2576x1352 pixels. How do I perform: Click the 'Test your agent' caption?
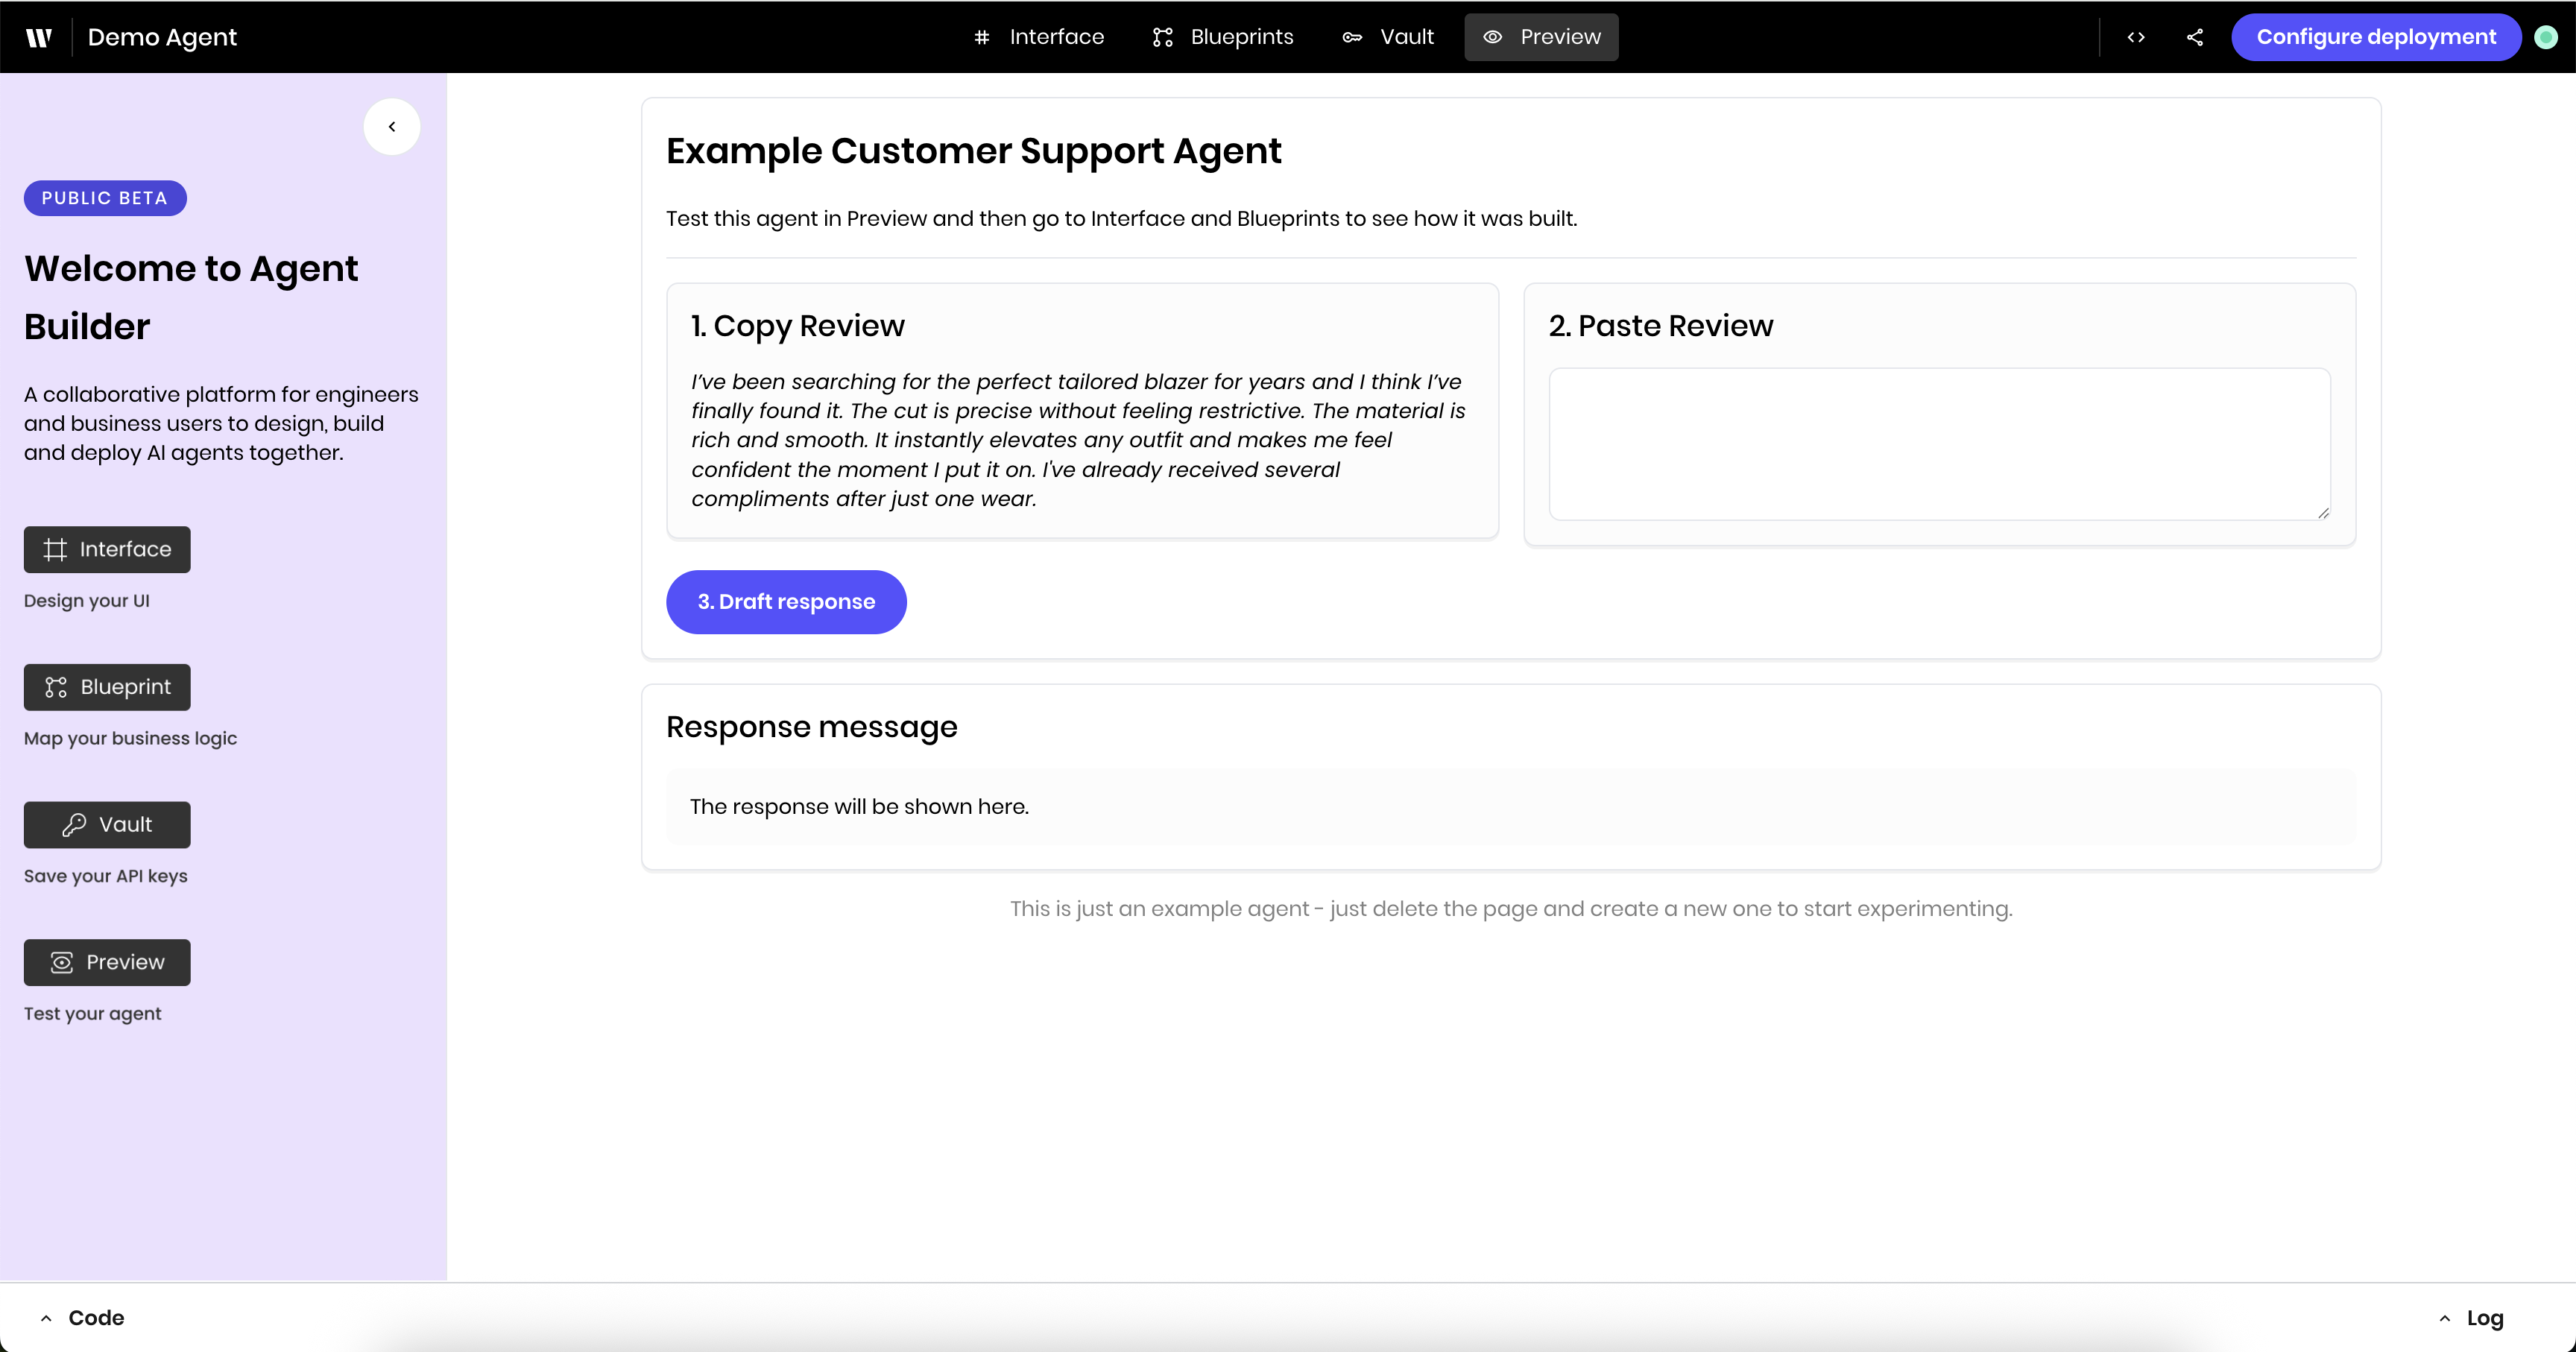click(x=92, y=1014)
